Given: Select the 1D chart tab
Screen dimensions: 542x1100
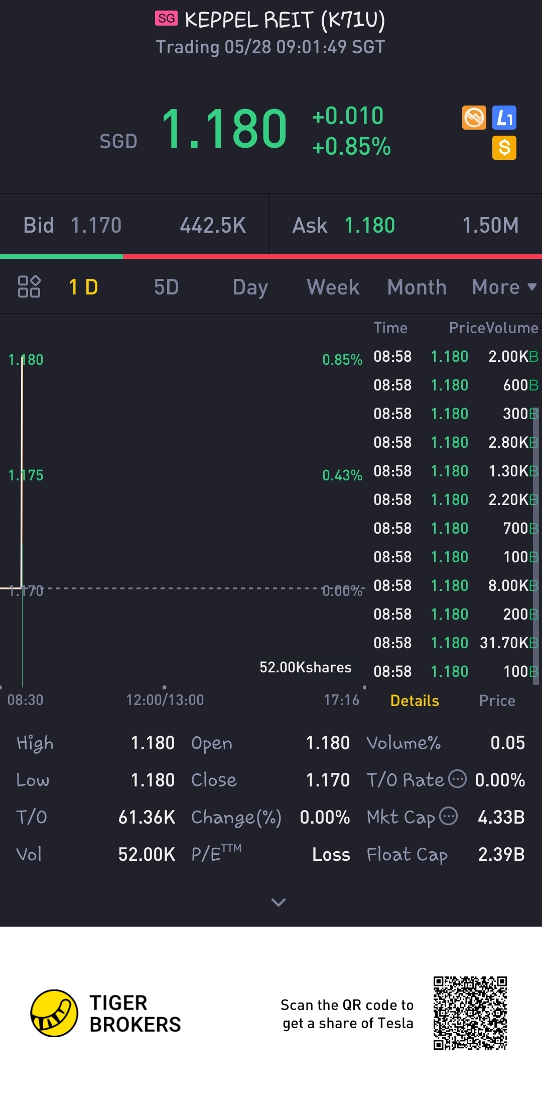Looking at the screenshot, I should [x=83, y=287].
